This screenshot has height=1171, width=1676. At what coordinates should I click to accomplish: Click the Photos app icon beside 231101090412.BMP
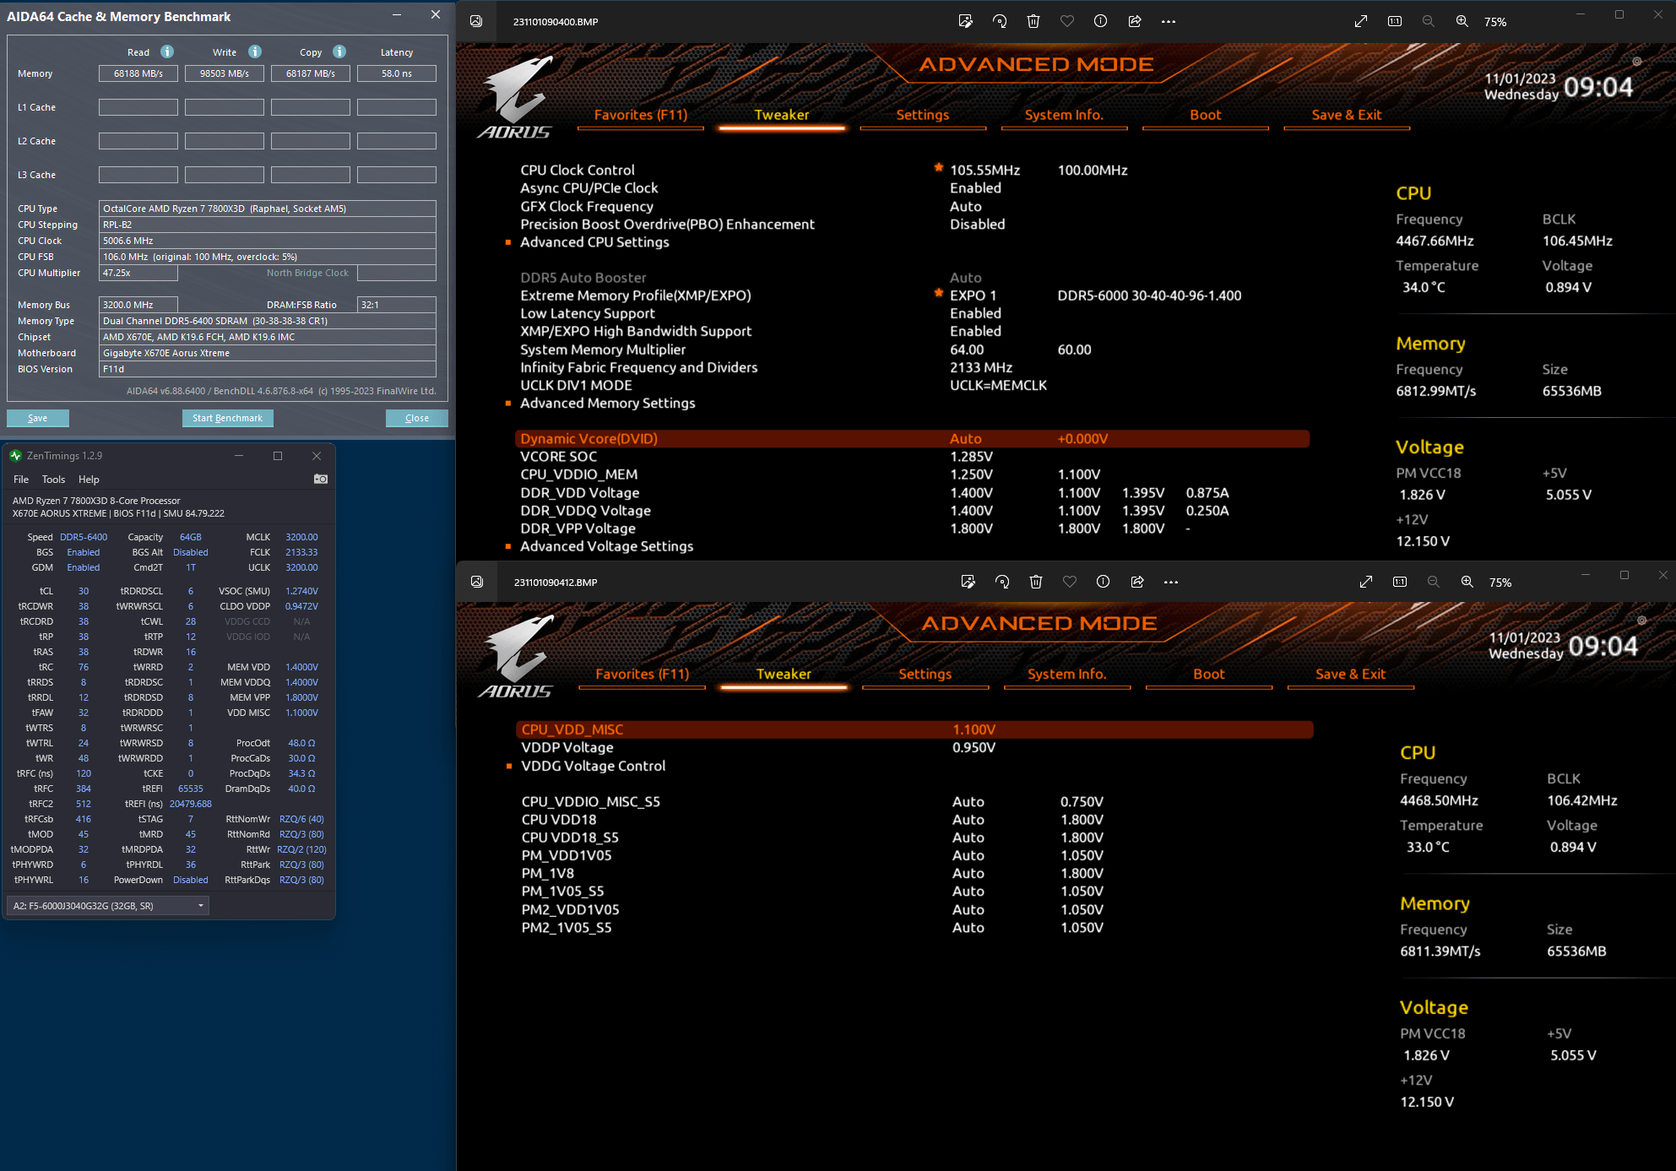tap(477, 582)
